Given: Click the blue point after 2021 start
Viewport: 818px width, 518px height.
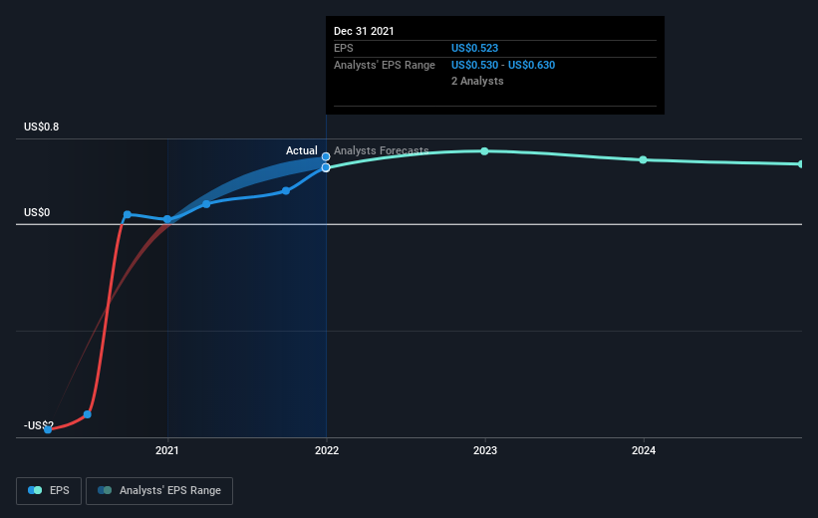Looking at the screenshot, I should 206,204.
